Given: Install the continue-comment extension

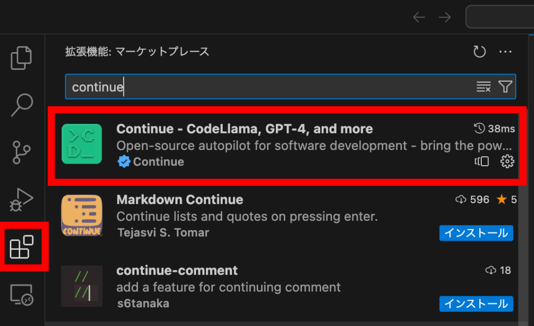Looking at the screenshot, I should tap(476, 303).
